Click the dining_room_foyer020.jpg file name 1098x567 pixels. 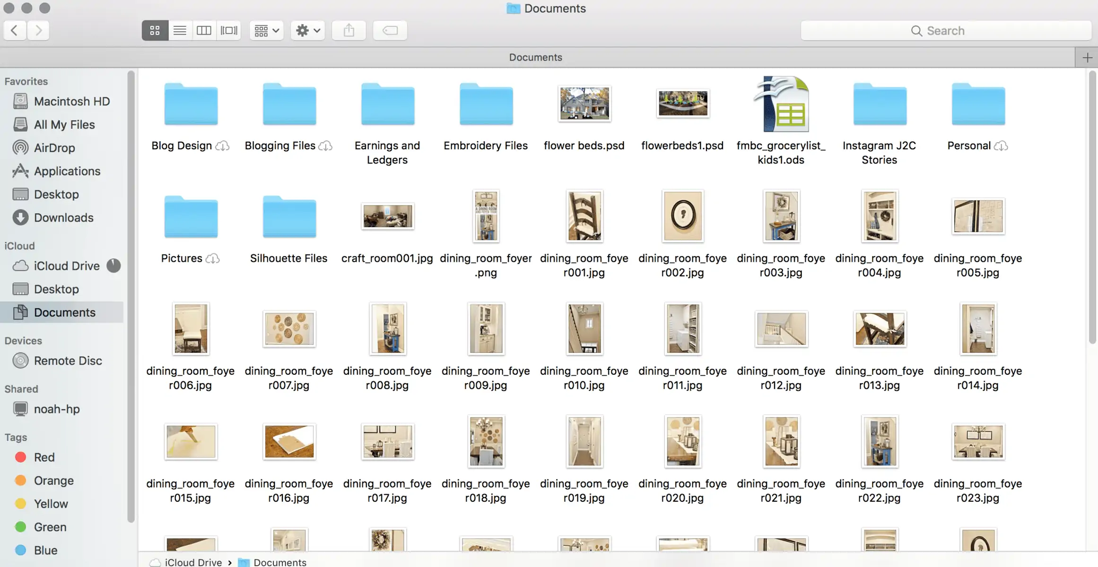coord(682,490)
